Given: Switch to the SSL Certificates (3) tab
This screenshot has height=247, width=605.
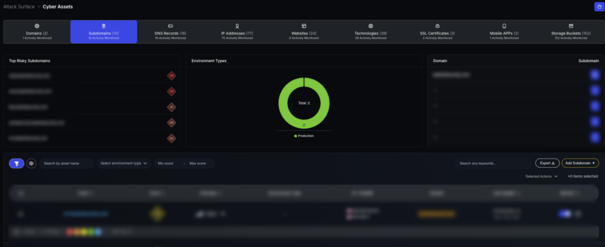Looking at the screenshot, I should [437, 32].
